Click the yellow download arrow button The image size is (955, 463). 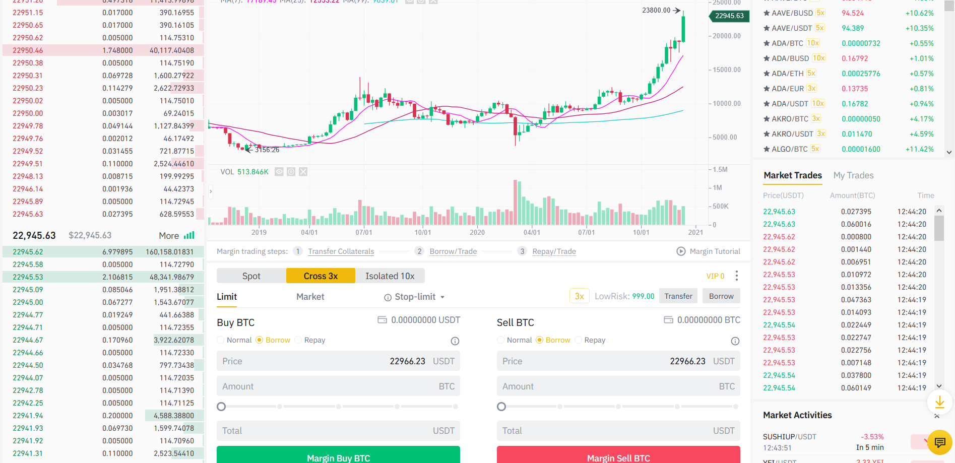pyautogui.click(x=939, y=402)
